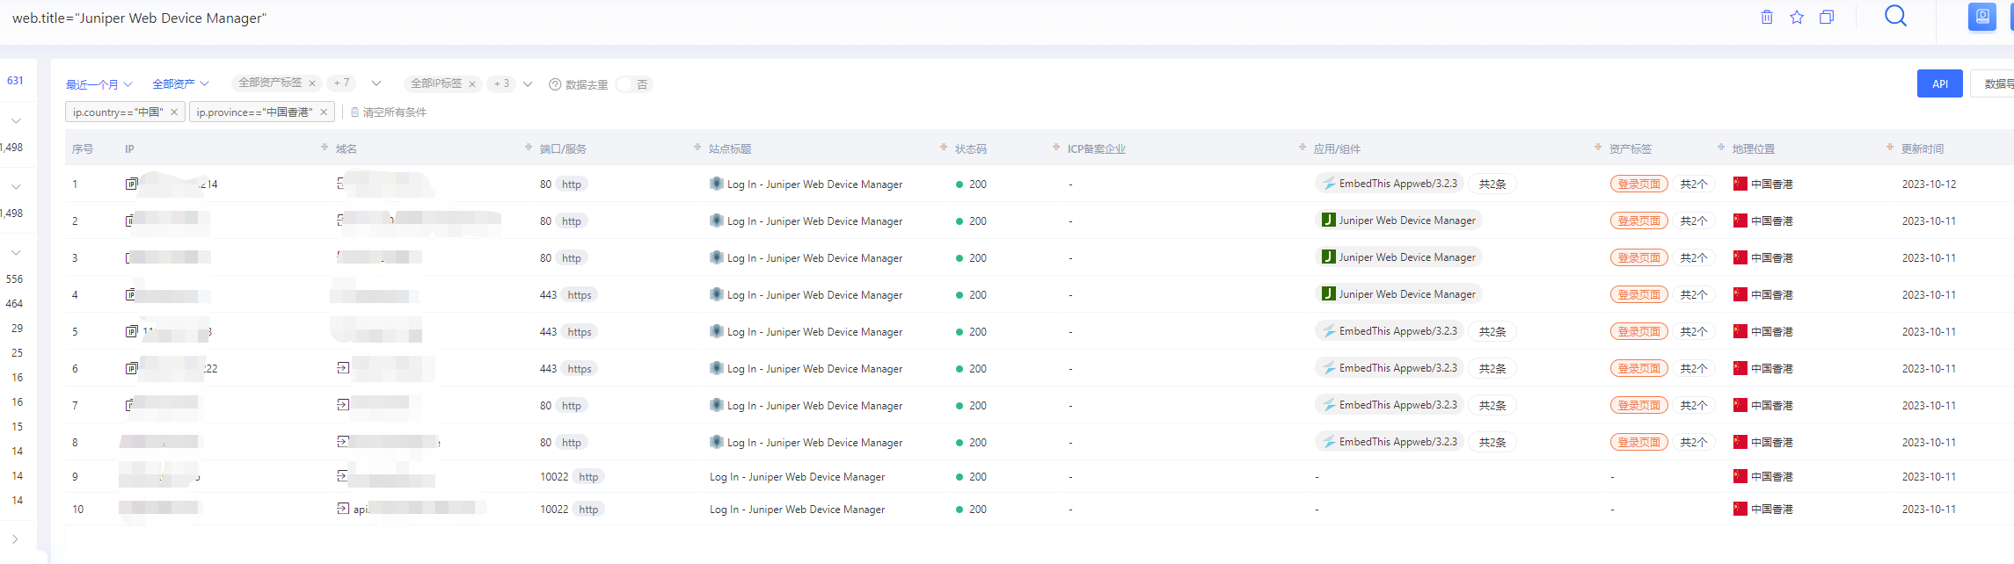Click the +7 asset tags chip
This screenshot has width=2014, height=564.
tap(342, 83)
